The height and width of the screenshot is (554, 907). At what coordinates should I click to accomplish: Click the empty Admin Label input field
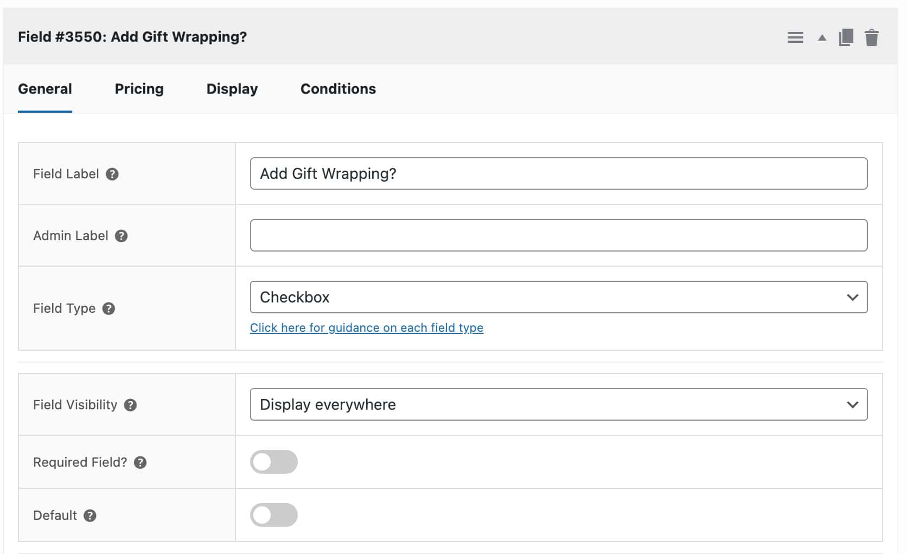click(x=559, y=235)
